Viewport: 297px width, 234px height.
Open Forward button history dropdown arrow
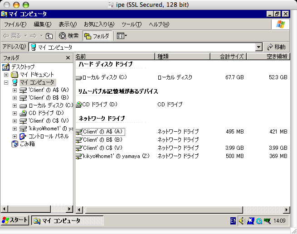click(41, 36)
